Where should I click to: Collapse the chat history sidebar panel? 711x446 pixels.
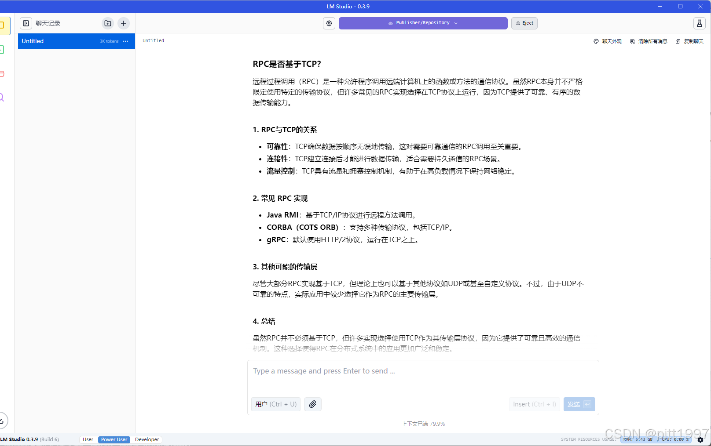coord(26,23)
